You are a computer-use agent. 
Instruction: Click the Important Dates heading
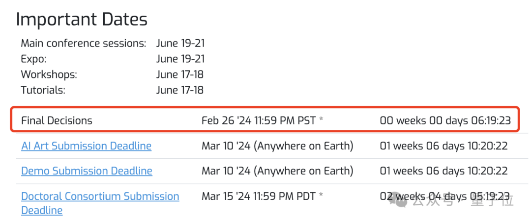pyautogui.click(x=82, y=20)
